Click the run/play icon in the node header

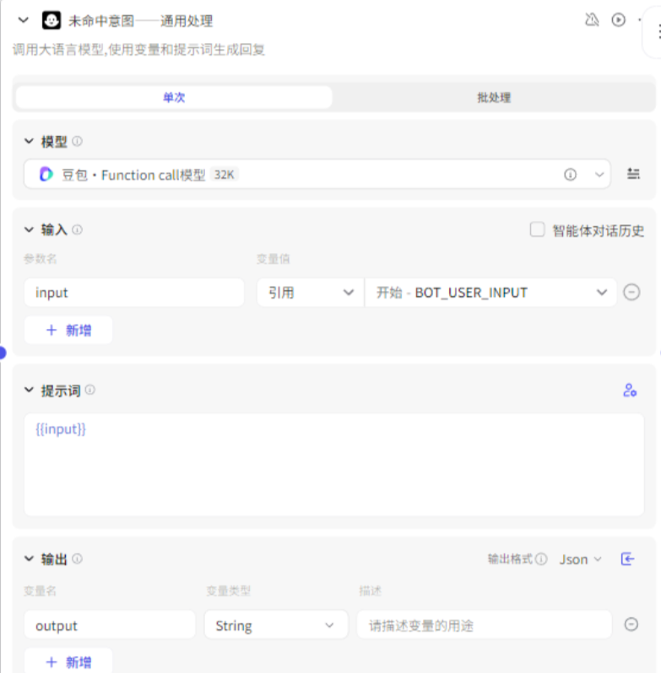[x=619, y=20]
